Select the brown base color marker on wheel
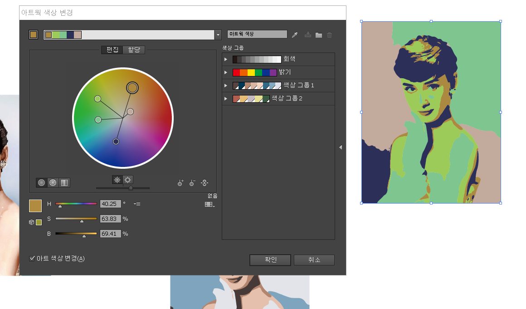526x309 pixels. click(x=132, y=88)
